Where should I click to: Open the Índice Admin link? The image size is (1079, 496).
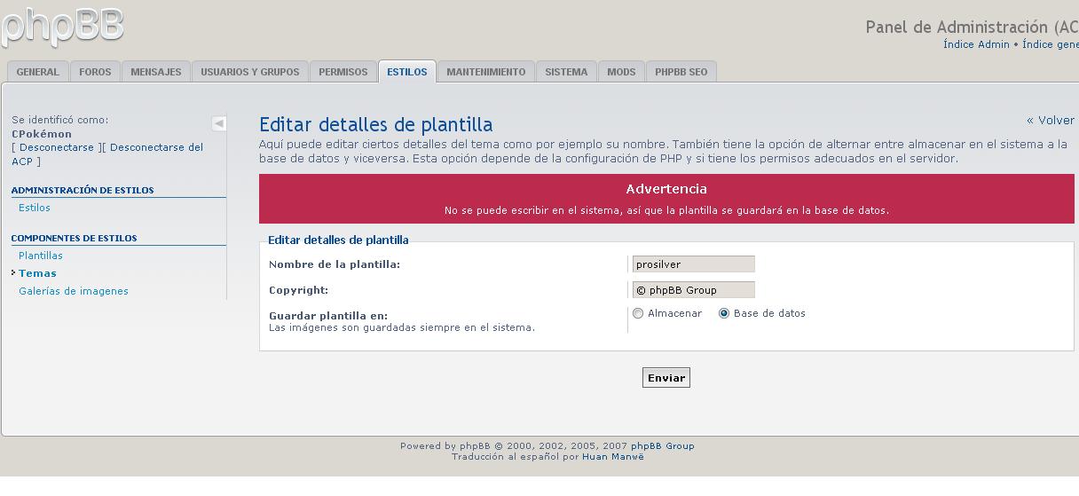(x=976, y=44)
